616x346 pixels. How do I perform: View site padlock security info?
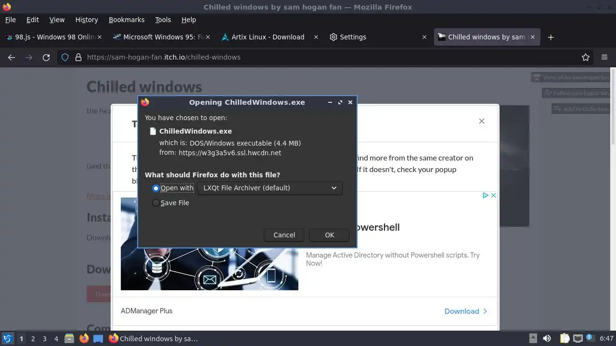coord(78,57)
